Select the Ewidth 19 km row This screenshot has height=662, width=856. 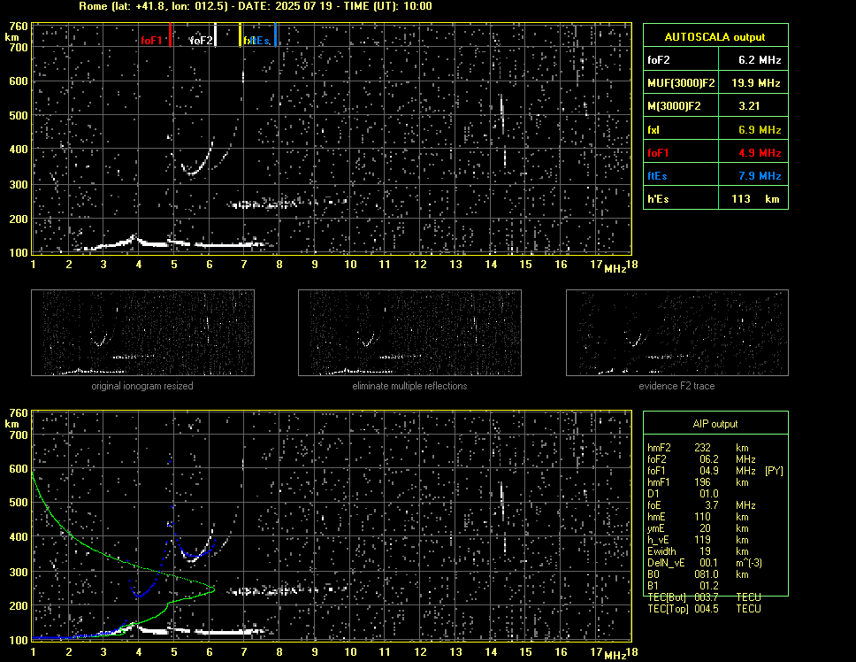(698, 550)
